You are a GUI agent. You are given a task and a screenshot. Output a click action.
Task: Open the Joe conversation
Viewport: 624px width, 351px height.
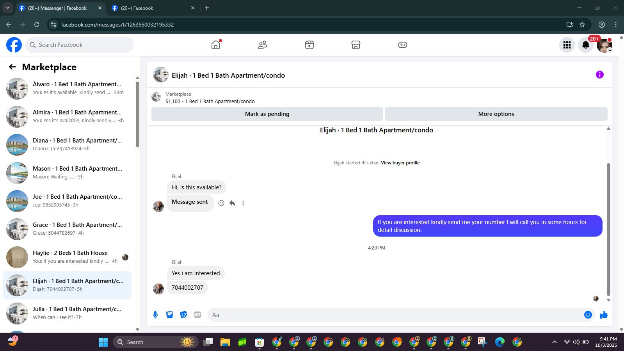67,201
